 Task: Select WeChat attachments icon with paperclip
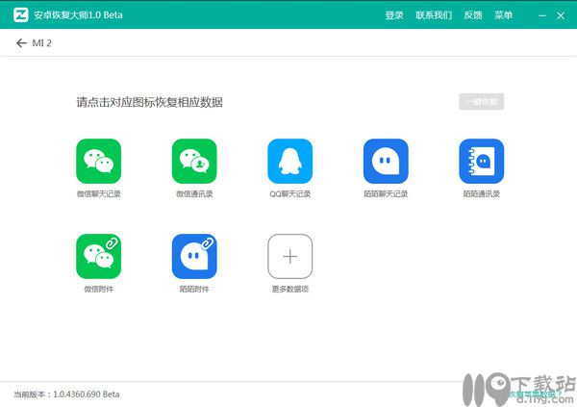(99, 256)
